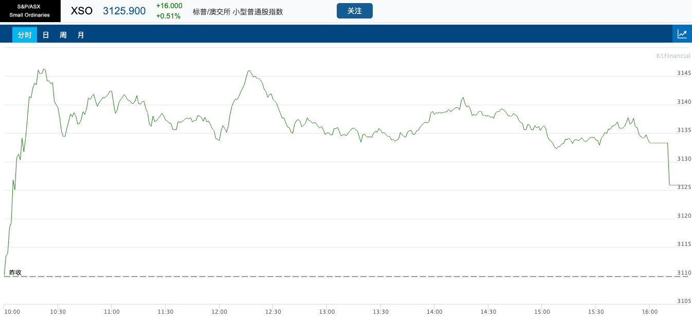
Task: Click the 昨收 previous close label
Action: (x=15, y=272)
